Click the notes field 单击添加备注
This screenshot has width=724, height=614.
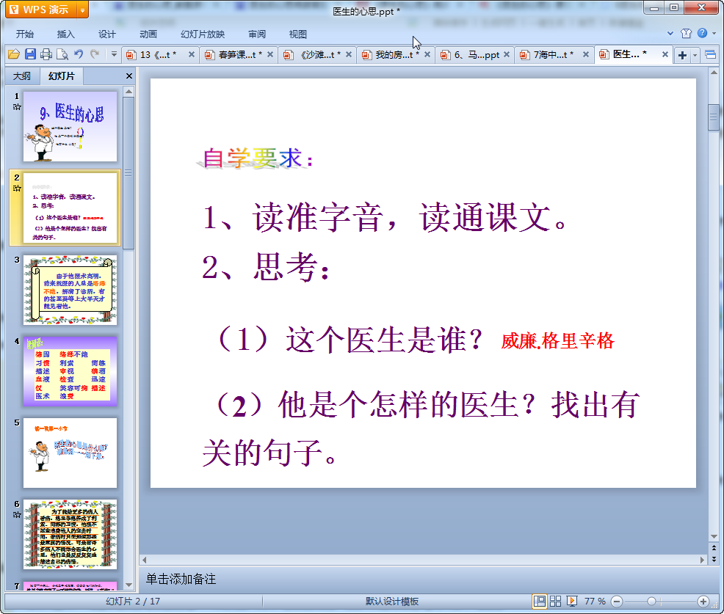tap(181, 579)
